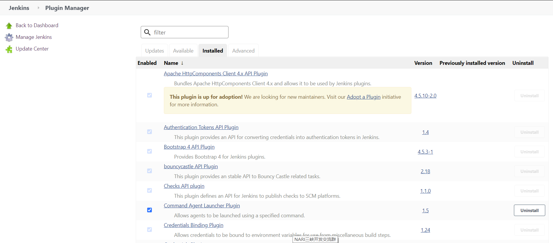Image resolution: width=553 pixels, height=243 pixels.
Task: Open Credentials Binding Plugin link
Action: 193,225
